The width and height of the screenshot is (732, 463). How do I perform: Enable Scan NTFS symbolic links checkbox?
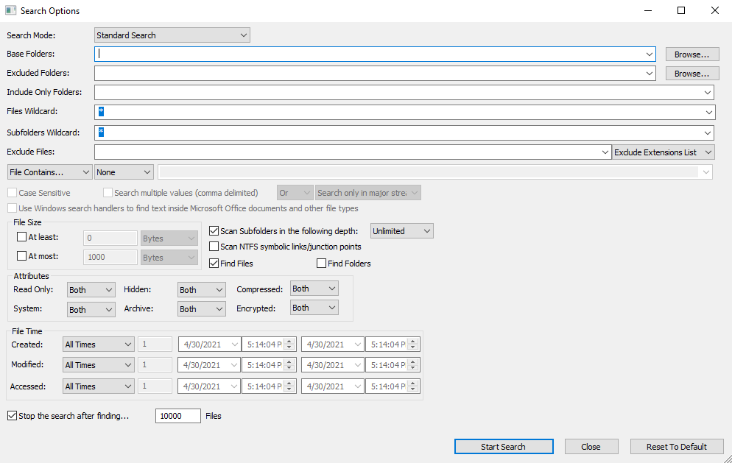tap(214, 247)
